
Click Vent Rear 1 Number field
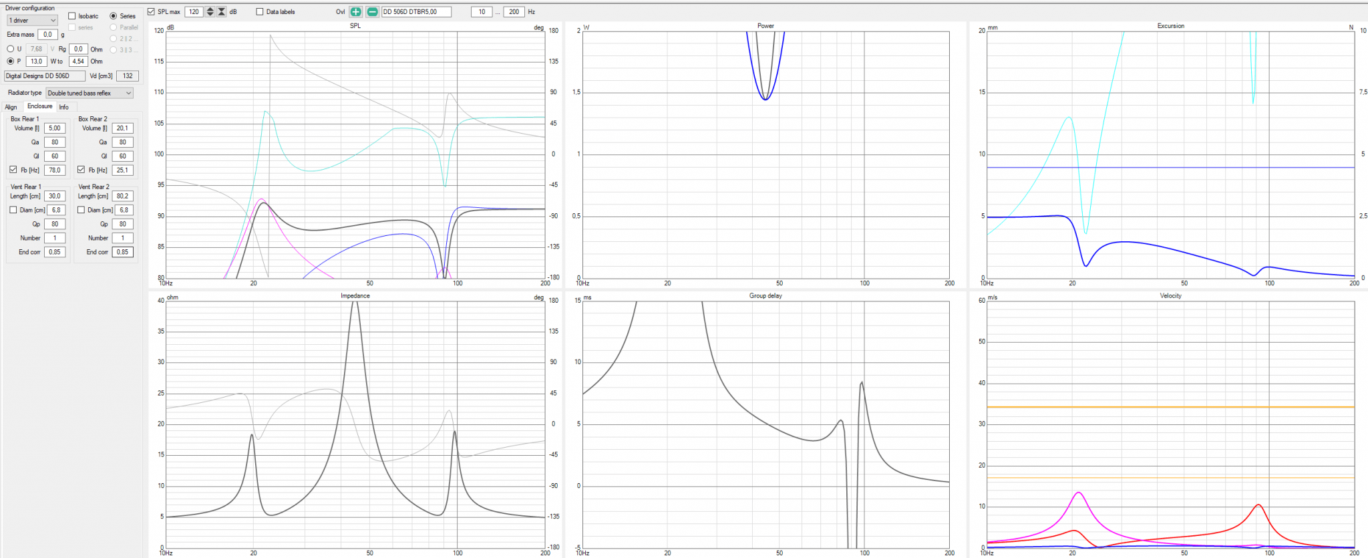[55, 239]
